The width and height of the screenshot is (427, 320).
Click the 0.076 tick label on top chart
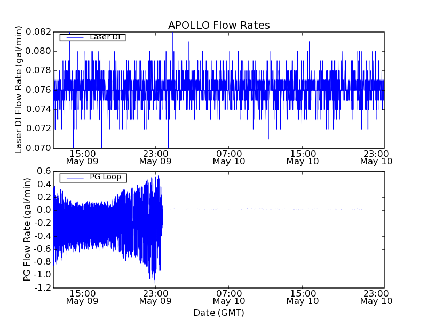[38, 90]
